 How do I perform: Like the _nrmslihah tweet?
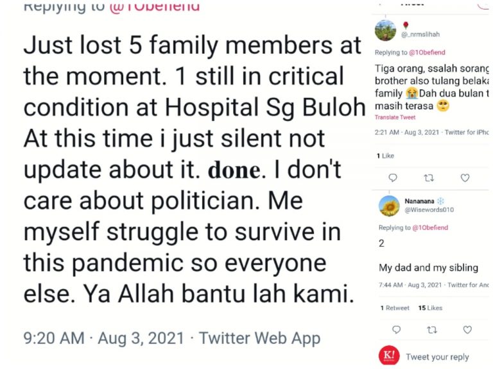465,178
